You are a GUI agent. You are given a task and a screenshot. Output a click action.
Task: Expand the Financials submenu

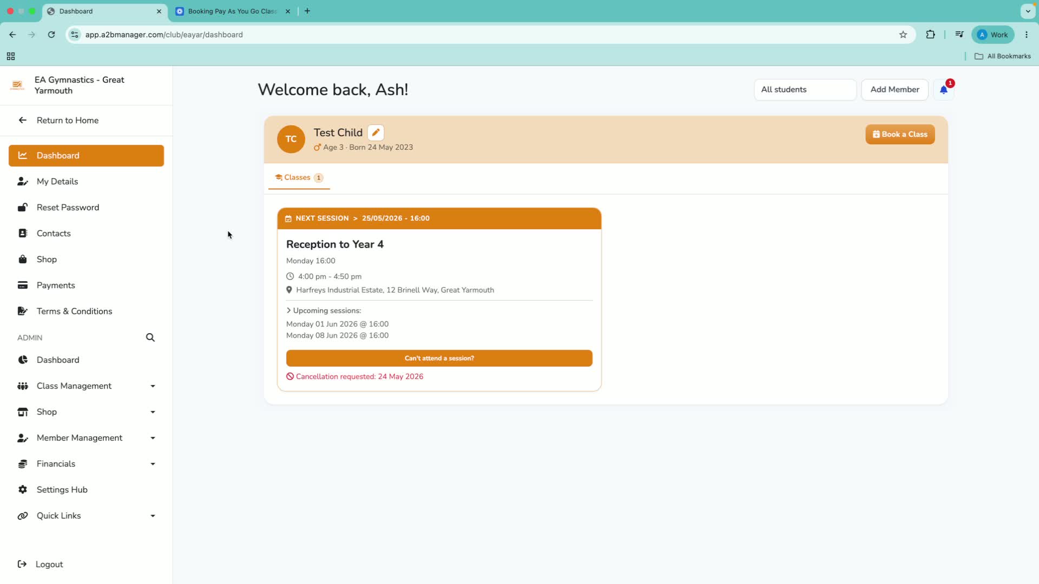(x=87, y=463)
